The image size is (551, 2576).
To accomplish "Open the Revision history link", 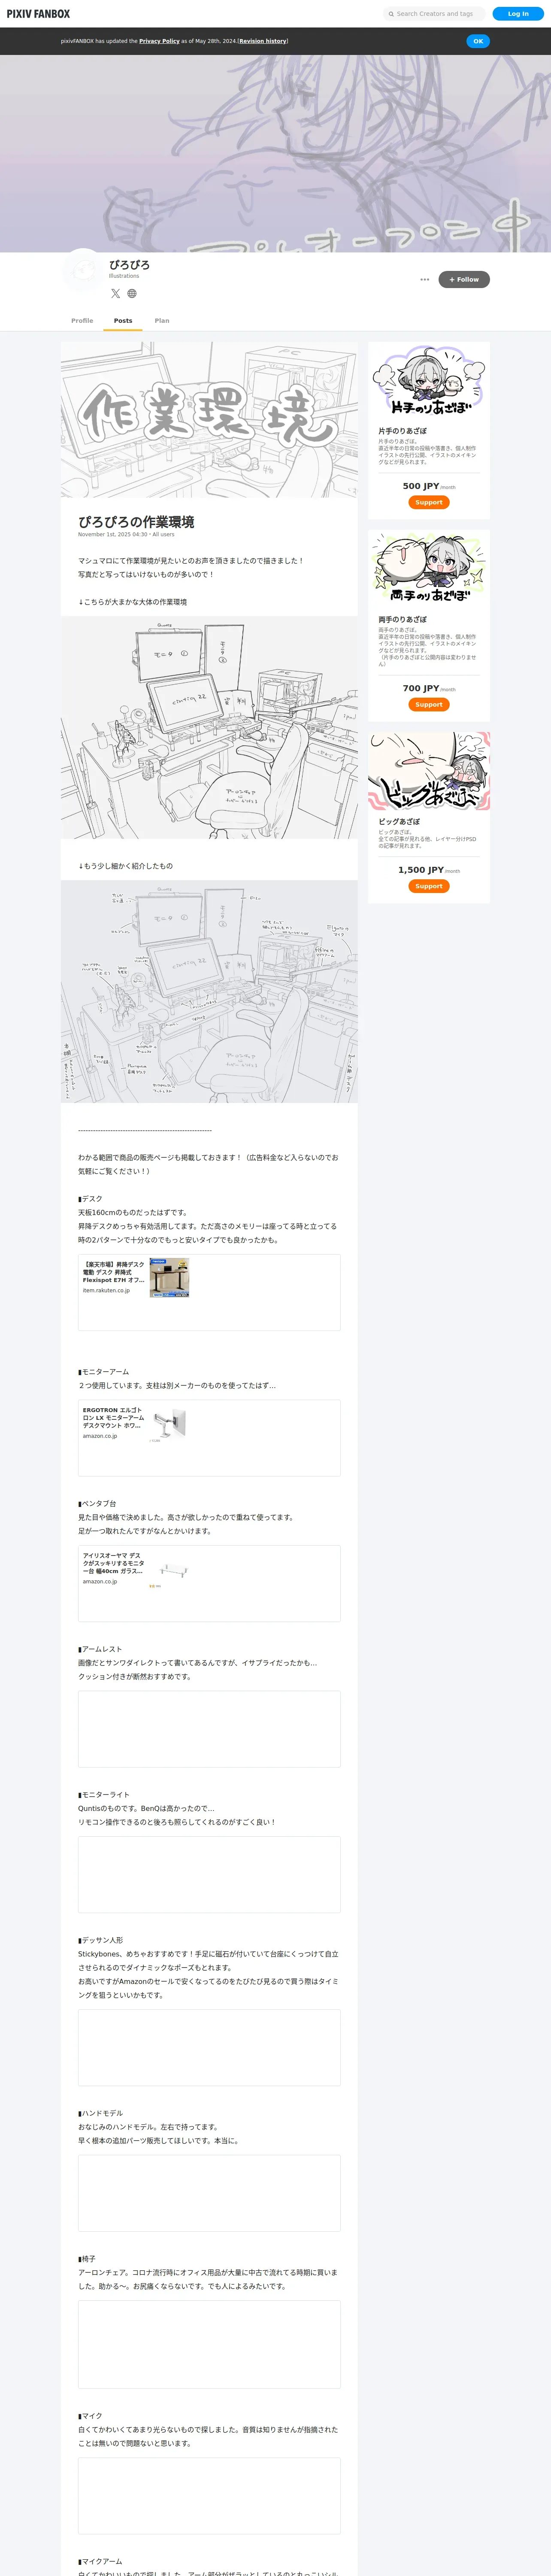I will point(263,41).
